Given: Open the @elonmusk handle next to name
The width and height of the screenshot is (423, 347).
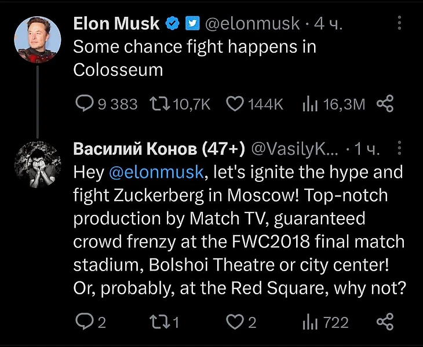Looking at the screenshot, I should tap(253, 24).
